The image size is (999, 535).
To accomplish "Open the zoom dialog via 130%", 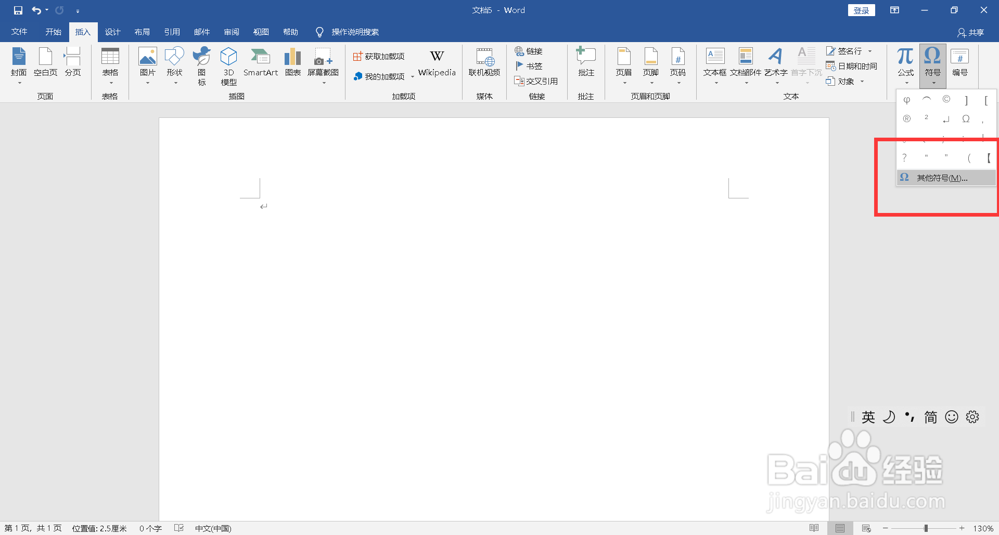I will pos(983,528).
